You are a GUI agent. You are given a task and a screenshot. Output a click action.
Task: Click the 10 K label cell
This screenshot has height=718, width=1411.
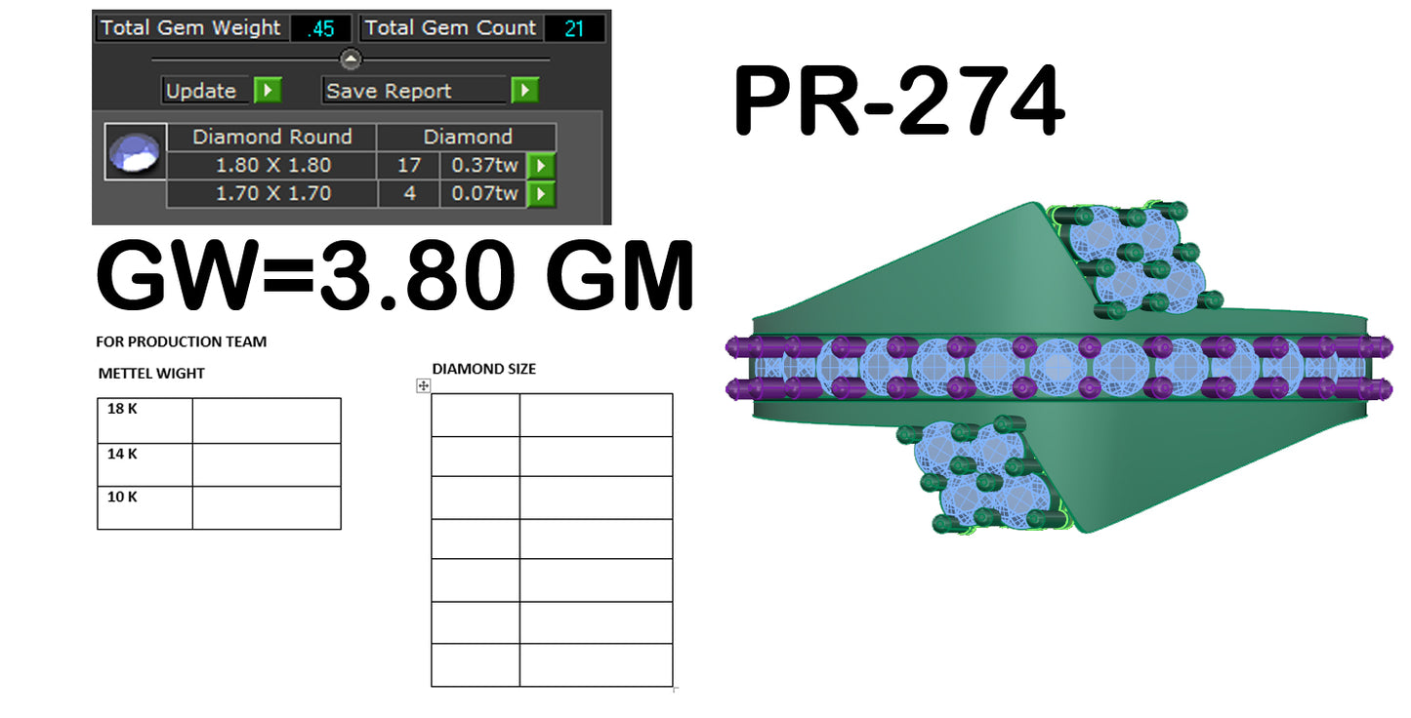click(145, 507)
